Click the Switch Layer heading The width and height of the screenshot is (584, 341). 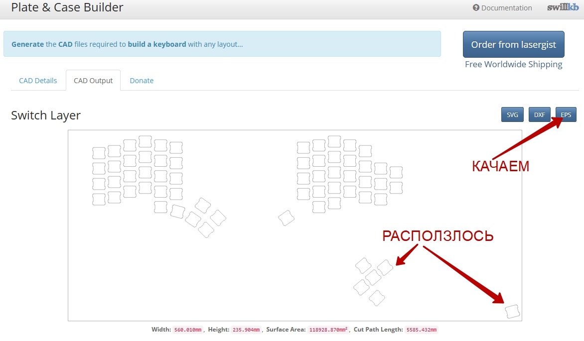tap(46, 115)
